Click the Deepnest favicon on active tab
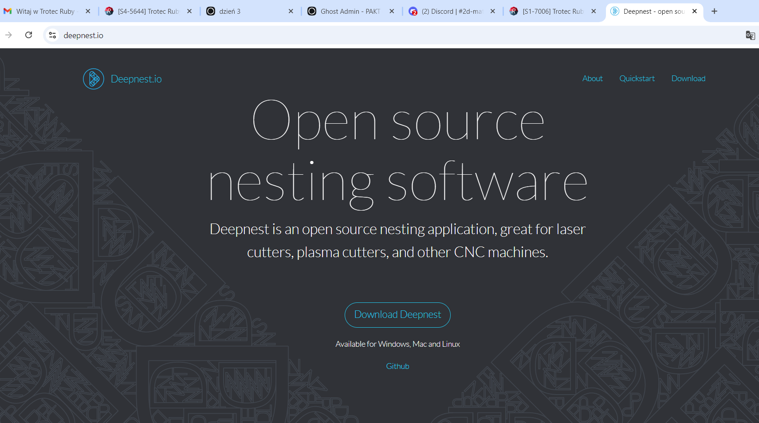The height and width of the screenshot is (423, 759). [x=615, y=11]
